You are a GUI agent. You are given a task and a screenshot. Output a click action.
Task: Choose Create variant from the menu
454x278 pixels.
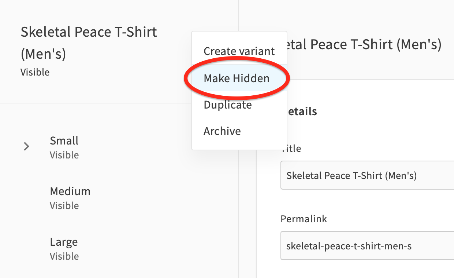click(x=239, y=51)
